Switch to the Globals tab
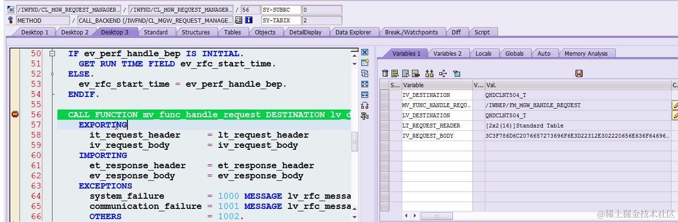 [x=515, y=53]
